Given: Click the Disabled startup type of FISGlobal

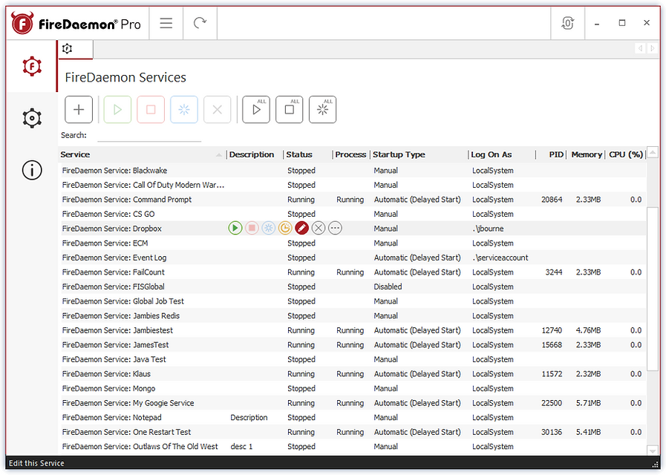Looking at the screenshot, I should pos(388,286).
